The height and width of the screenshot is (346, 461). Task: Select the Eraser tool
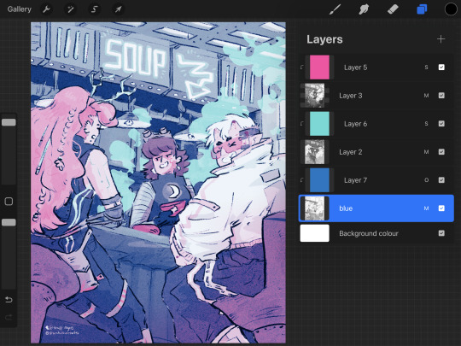(393, 9)
